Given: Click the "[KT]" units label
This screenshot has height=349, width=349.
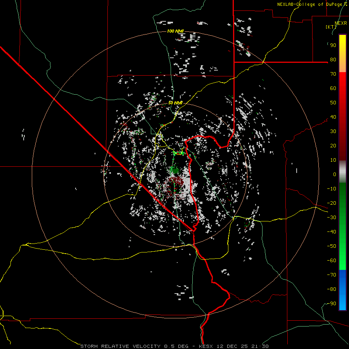Looking at the screenshot, I should 331,27.
